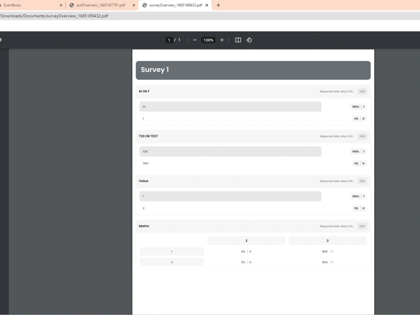Click the zoom out icon in PDF toolbar

[x=194, y=40]
